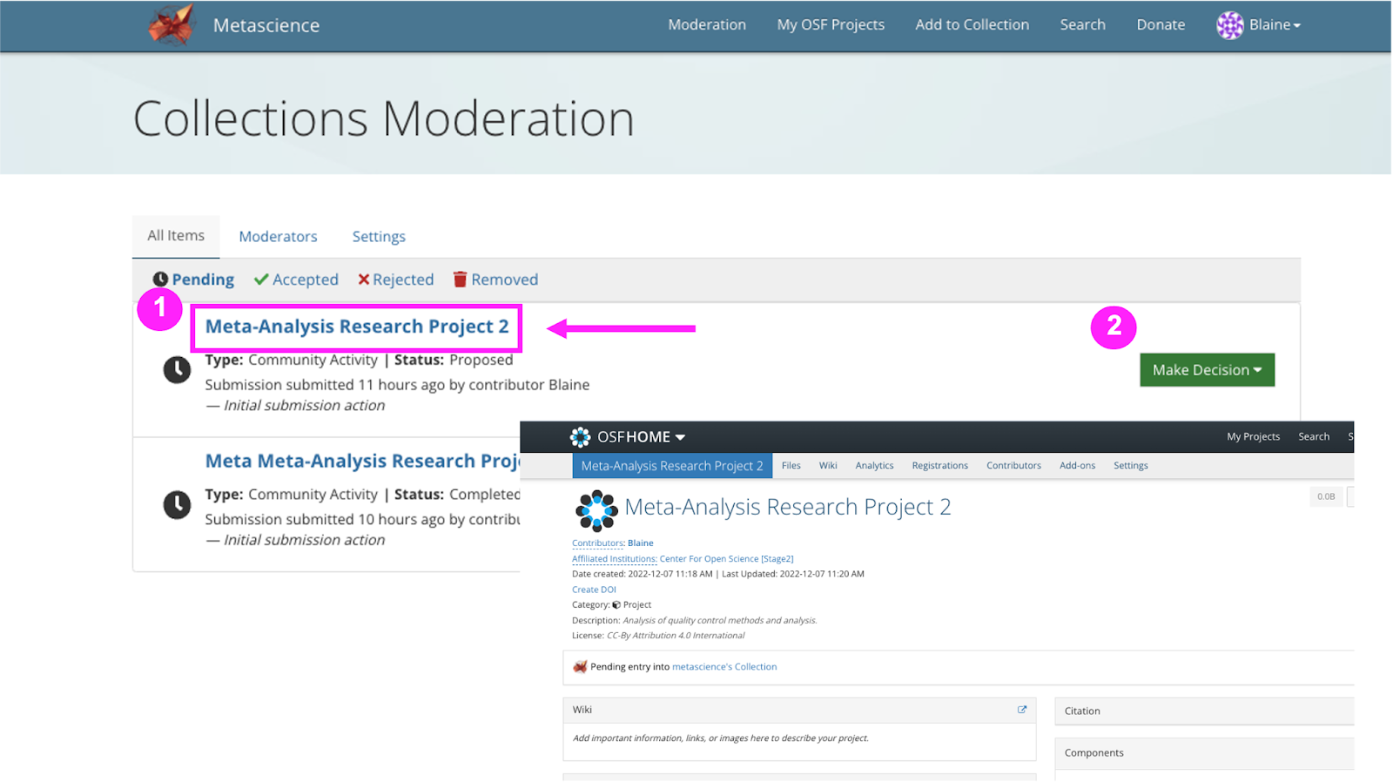Open the project Settings tab in OSF
This screenshot has height=782, width=1393.
[x=1130, y=466]
